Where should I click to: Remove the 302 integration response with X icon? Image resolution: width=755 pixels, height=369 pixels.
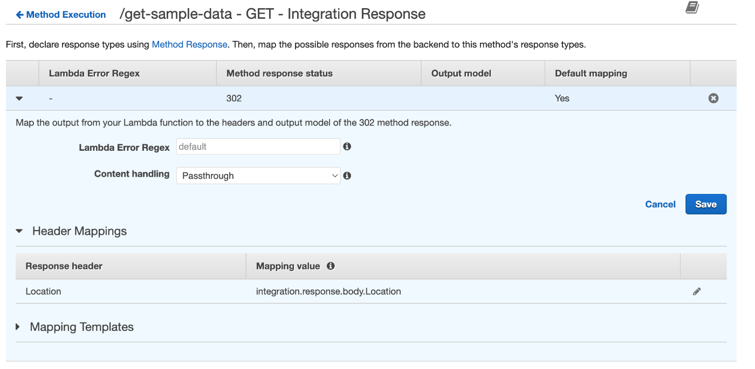click(x=713, y=98)
